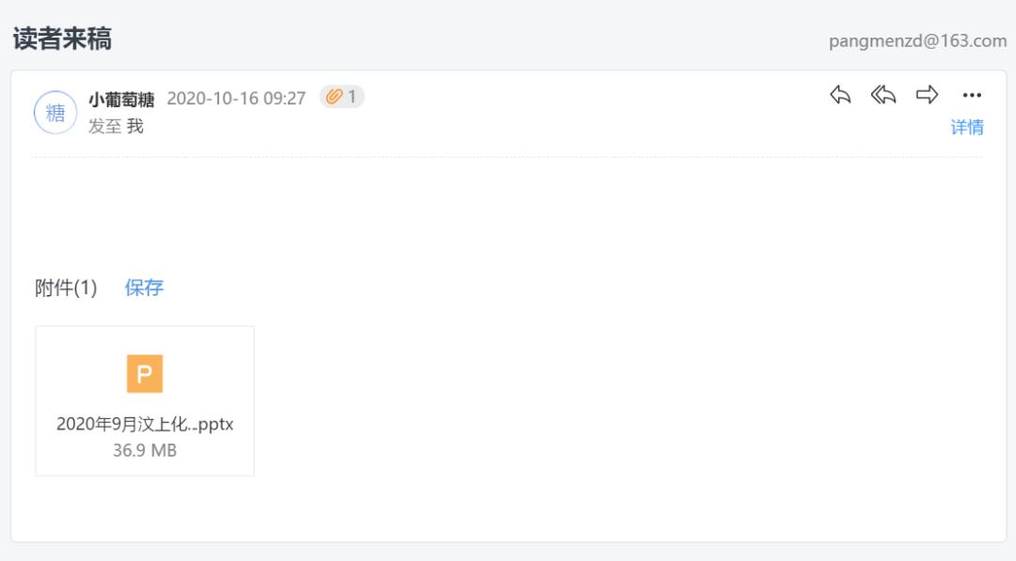Click the paperclip attachment count badge
The height and width of the screenshot is (561, 1016).
click(341, 97)
